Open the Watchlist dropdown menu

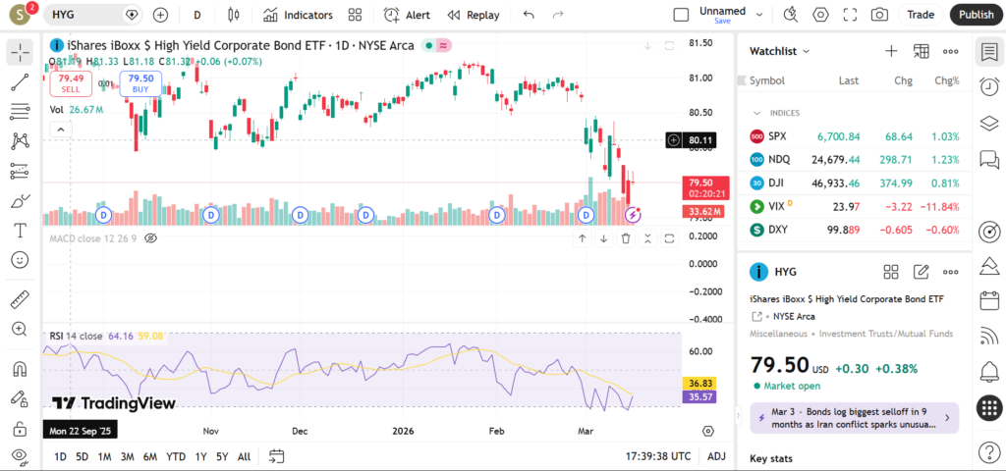coord(780,51)
